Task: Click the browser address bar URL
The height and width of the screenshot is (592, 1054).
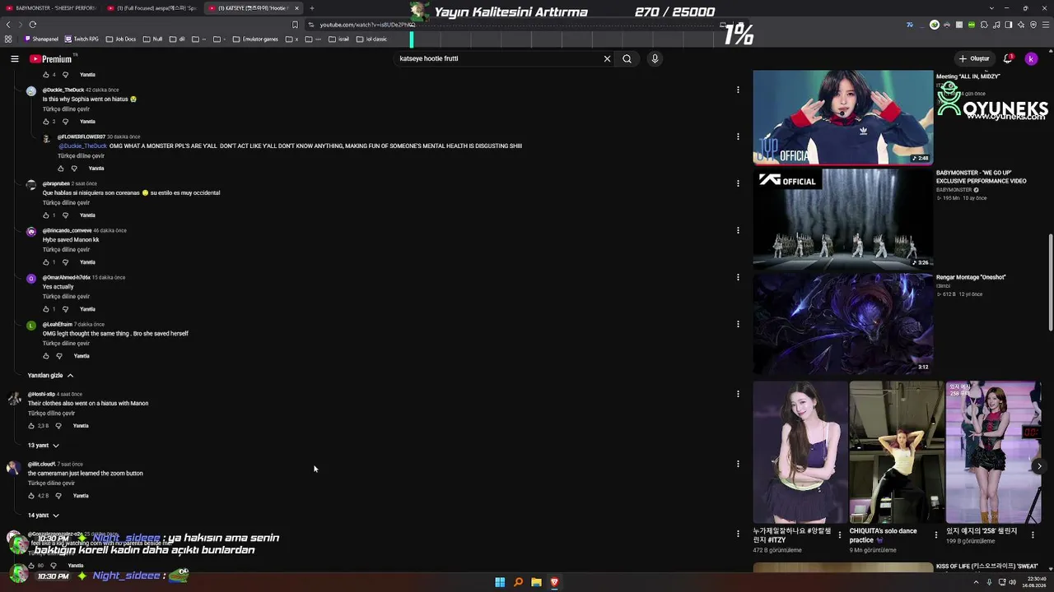Action: 367,25
